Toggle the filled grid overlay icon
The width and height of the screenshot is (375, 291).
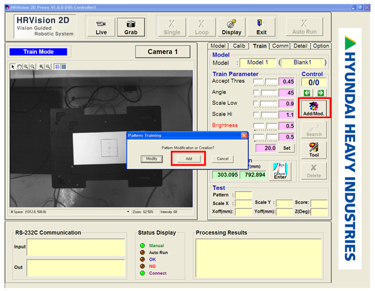click(x=64, y=67)
